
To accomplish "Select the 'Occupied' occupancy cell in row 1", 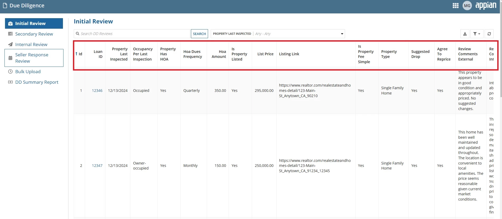I will [x=141, y=91].
